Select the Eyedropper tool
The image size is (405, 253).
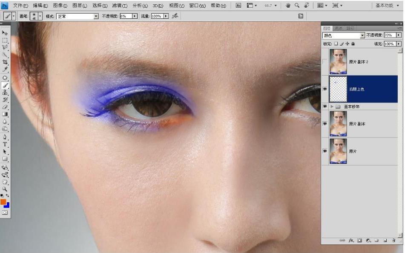[5, 69]
